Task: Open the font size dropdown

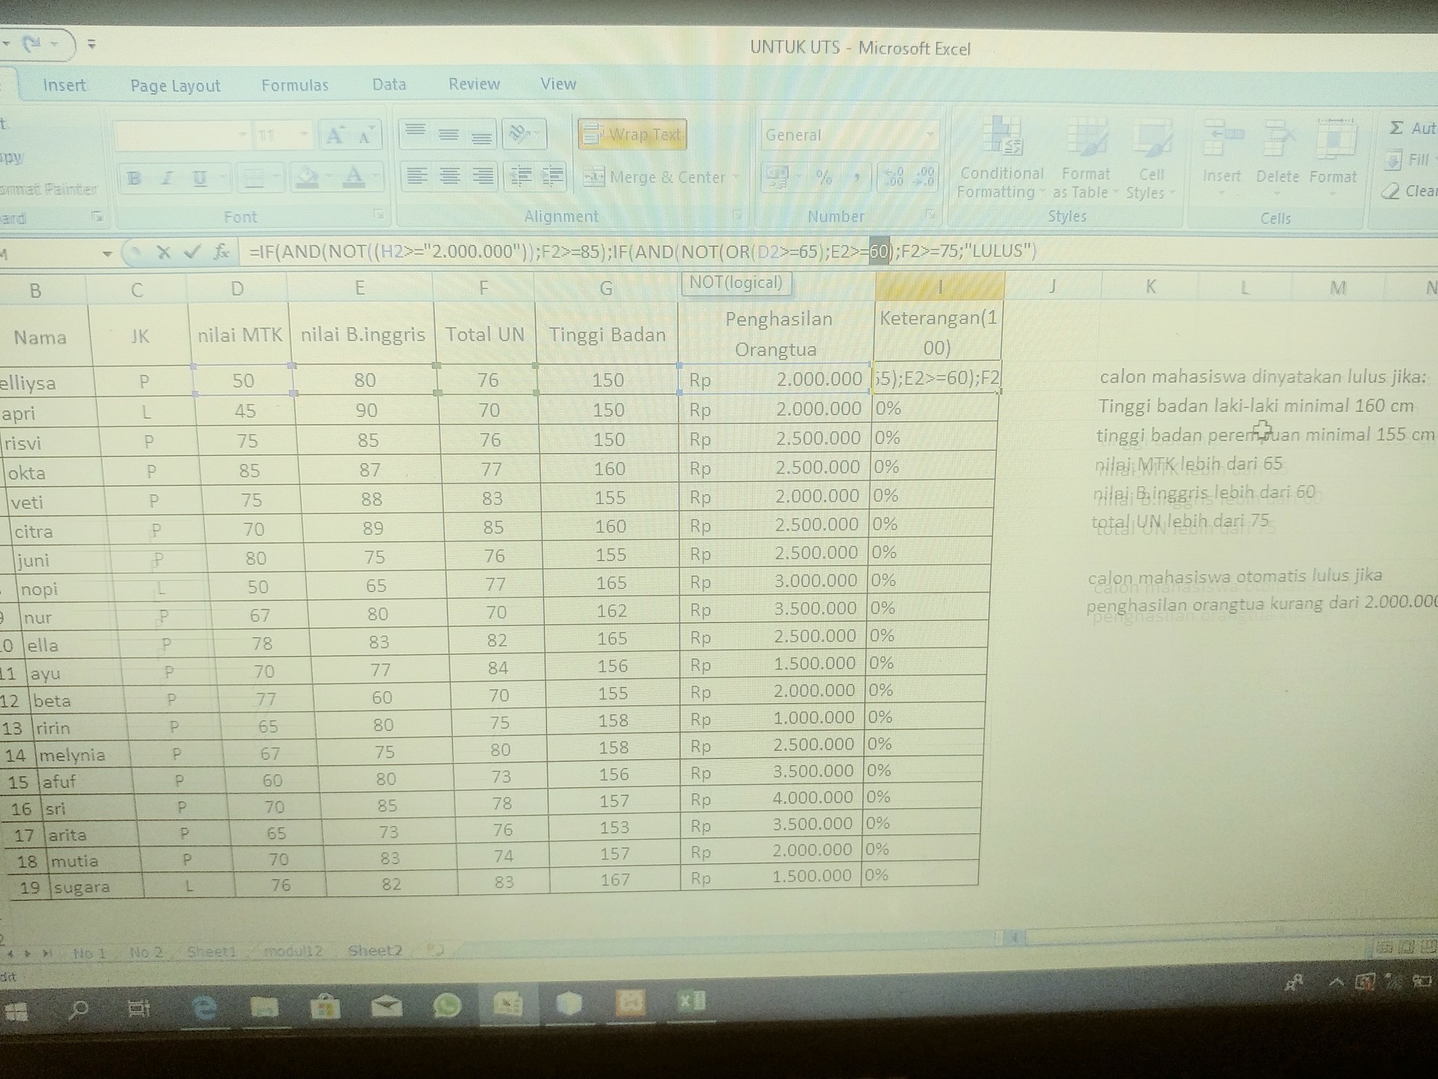Action: (303, 135)
